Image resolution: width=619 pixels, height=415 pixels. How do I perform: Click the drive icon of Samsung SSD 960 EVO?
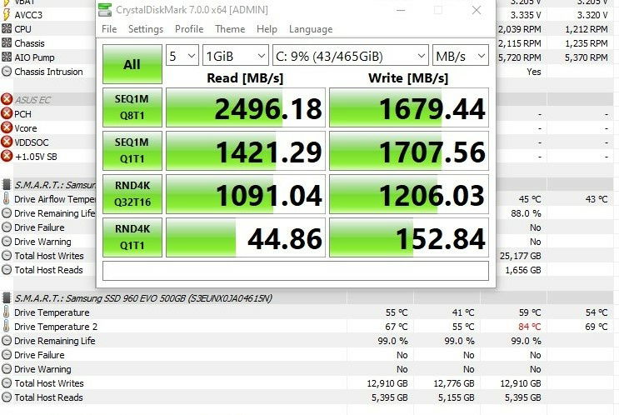[x=7, y=298]
